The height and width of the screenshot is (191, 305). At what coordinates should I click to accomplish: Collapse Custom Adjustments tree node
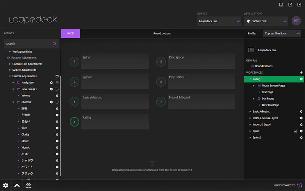(x=10, y=76)
